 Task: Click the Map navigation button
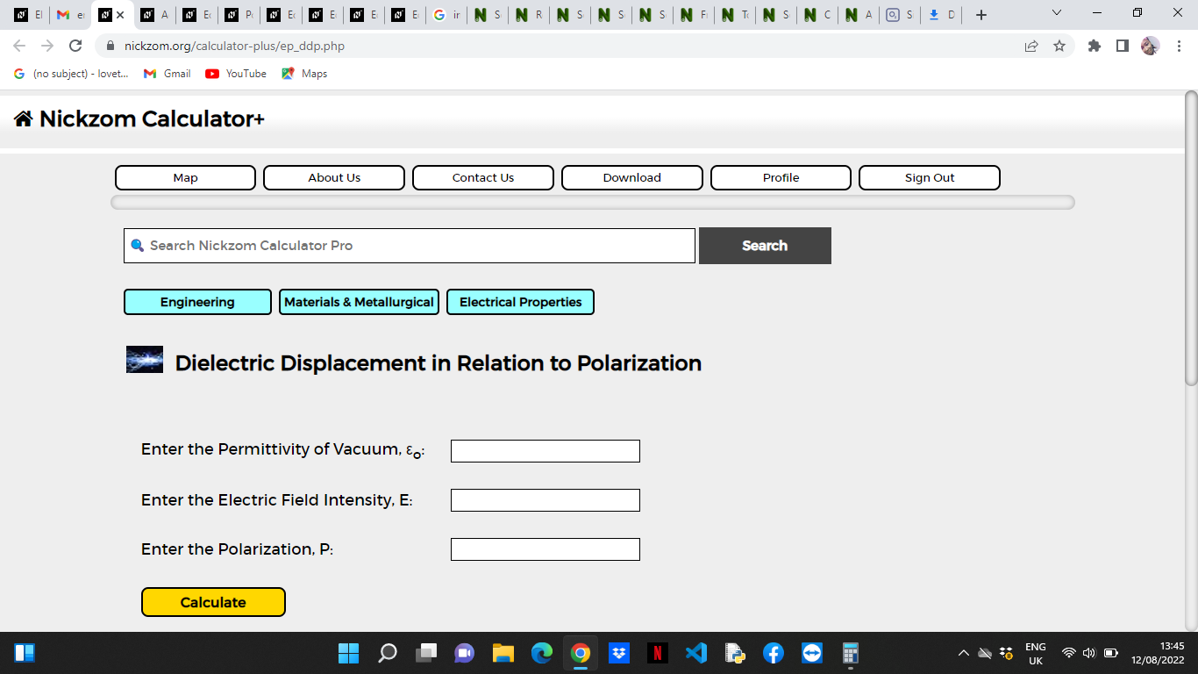tap(185, 177)
